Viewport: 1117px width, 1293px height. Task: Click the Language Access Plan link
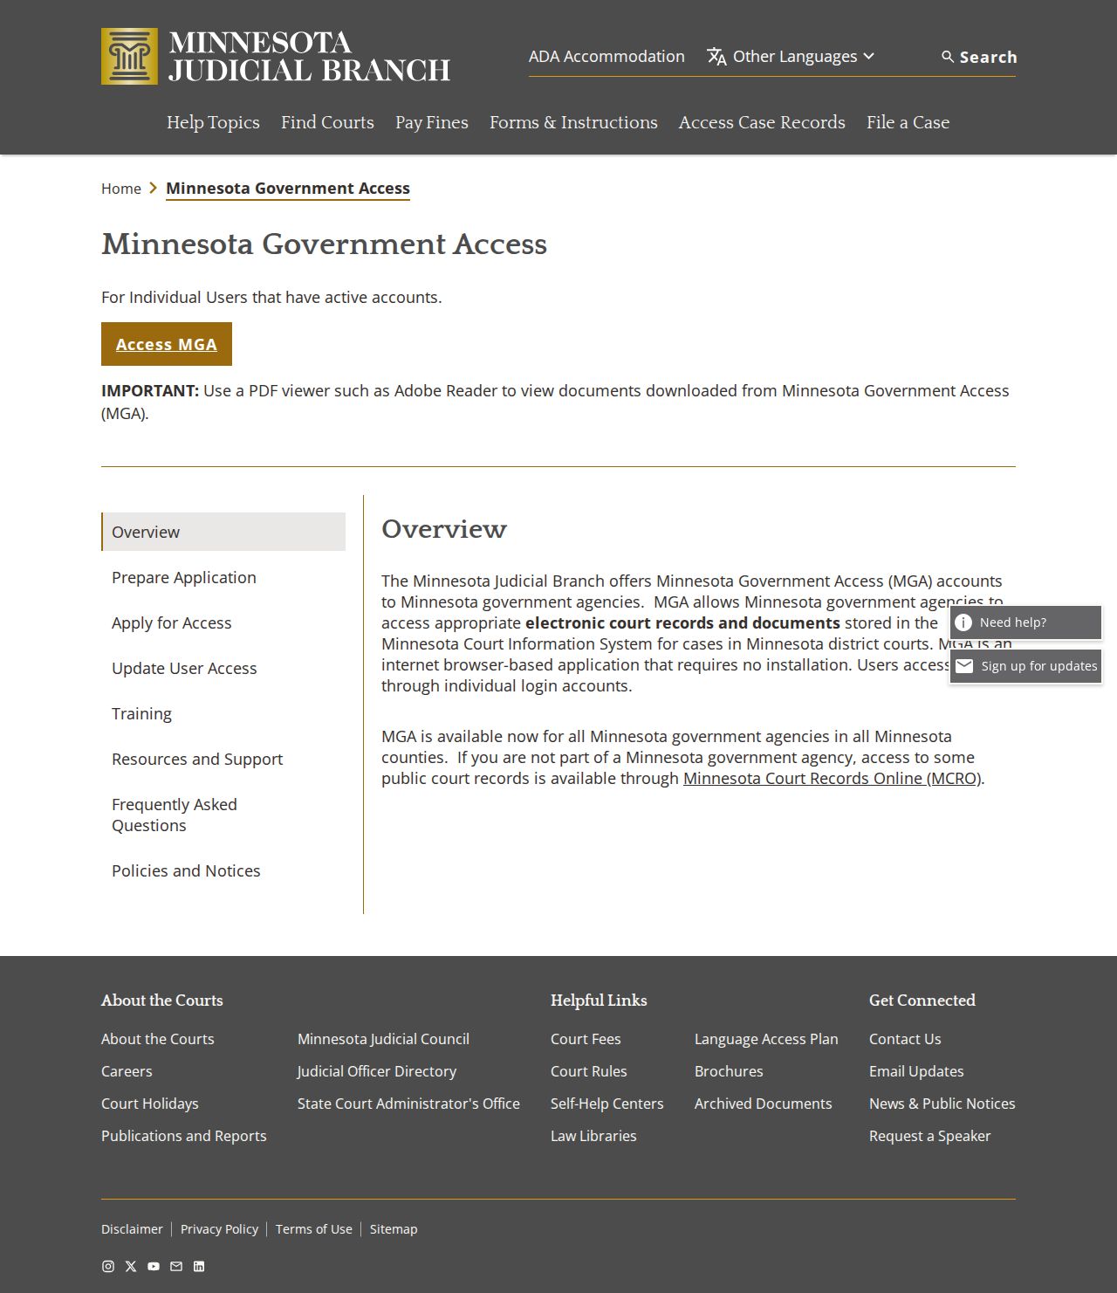pos(766,1039)
